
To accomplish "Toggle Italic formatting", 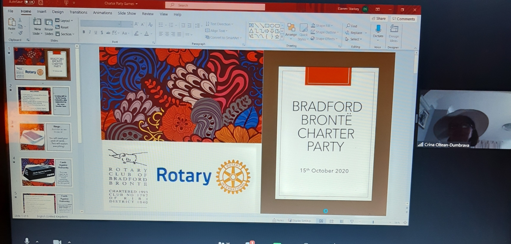I will click(x=90, y=32).
